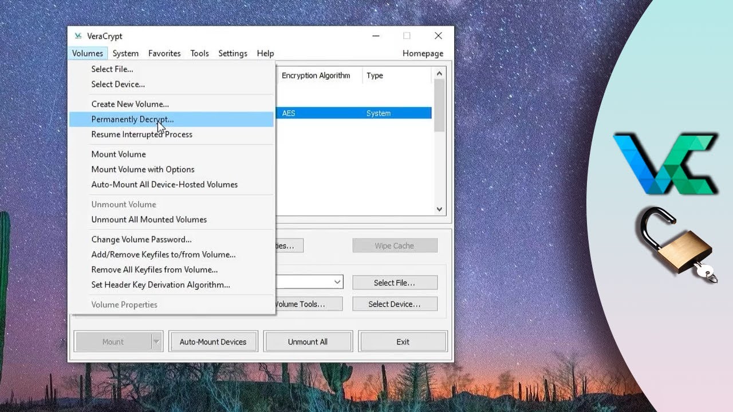This screenshot has width=733, height=412.
Task: Choose Remove All Keyfiles from Volume...
Action: click(x=171, y=270)
